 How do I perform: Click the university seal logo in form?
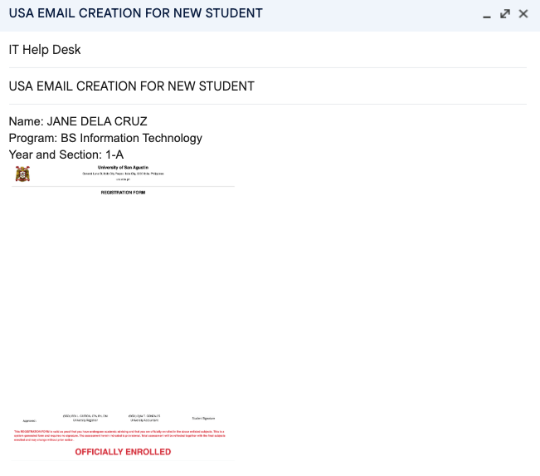(22, 174)
